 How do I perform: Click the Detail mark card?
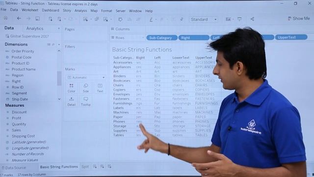click(x=71, y=101)
